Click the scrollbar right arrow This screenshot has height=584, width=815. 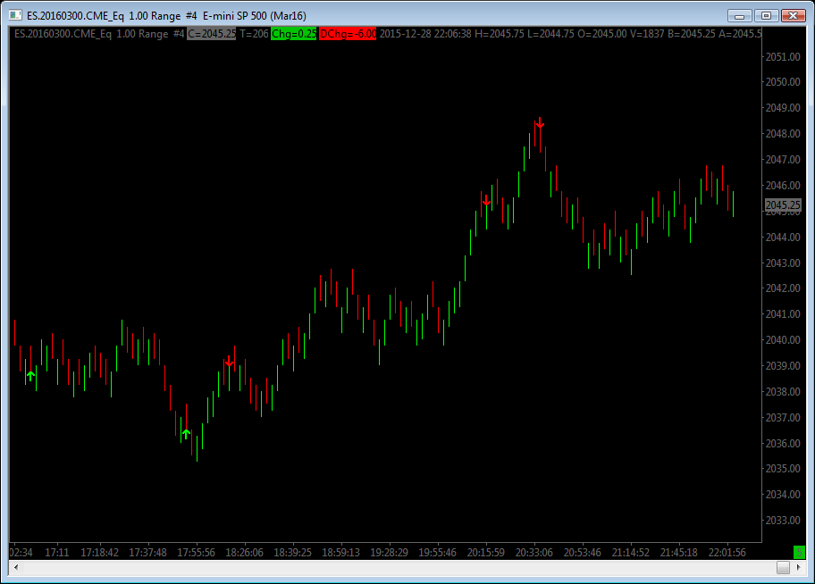(x=799, y=567)
